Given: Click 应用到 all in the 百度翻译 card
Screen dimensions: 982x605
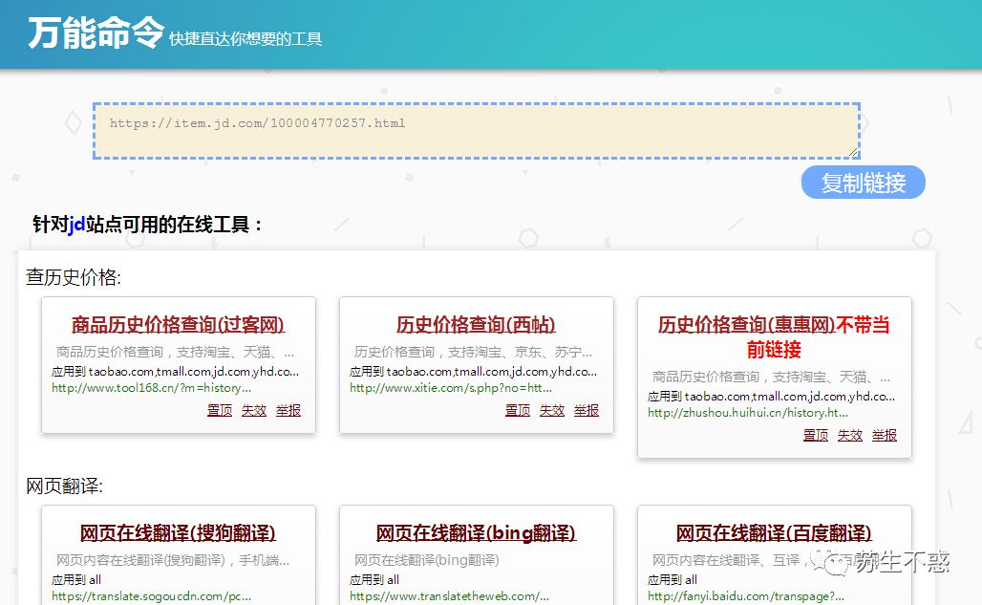Looking at the screenshot, I should tap(672, 580).
